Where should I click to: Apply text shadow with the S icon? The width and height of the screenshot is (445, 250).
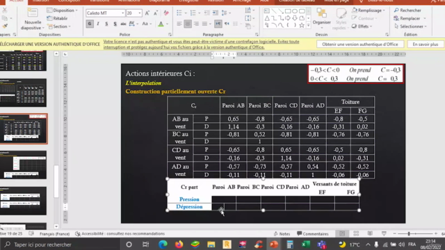[x=115, y=24]
